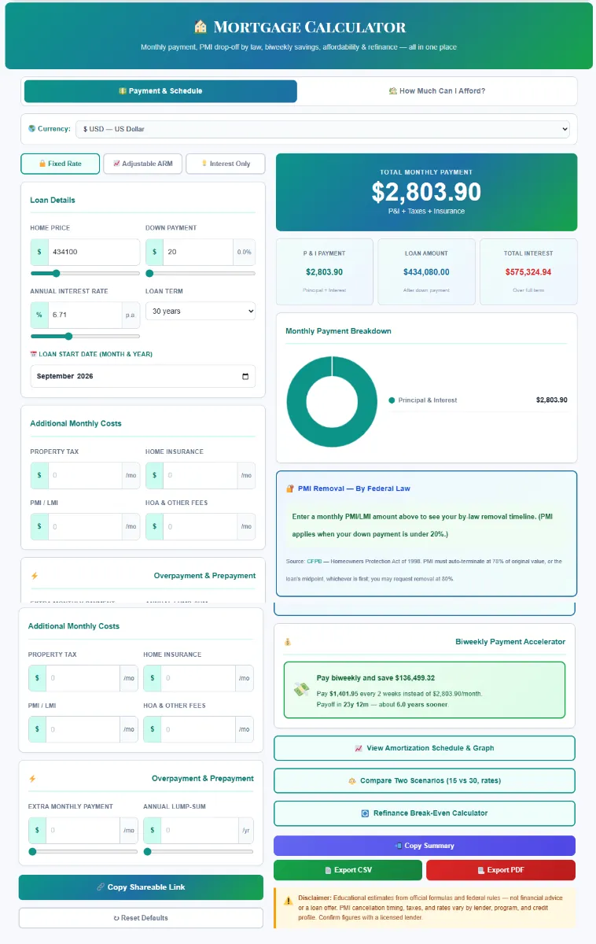Click the house icon beside Mortgage Calculator title
The height and width of the screenshot is (944, 596).
[x=200, y=28]
